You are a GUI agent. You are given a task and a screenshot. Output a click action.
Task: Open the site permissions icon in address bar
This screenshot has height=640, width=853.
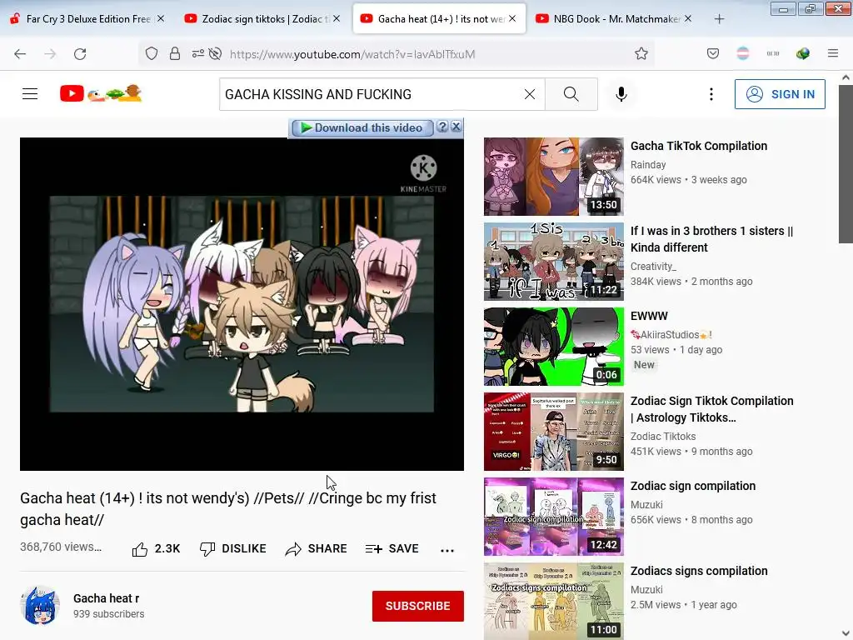197,54
